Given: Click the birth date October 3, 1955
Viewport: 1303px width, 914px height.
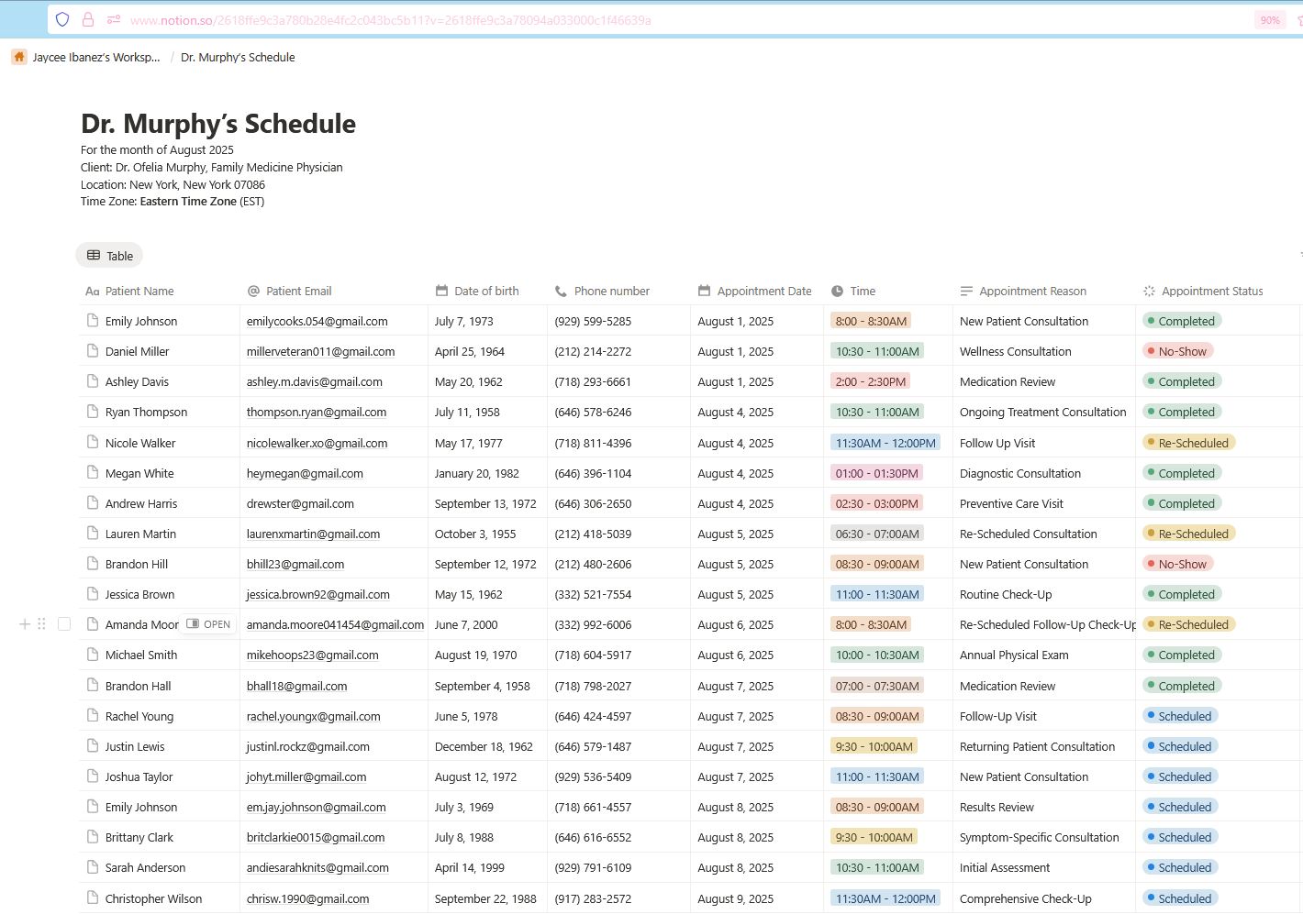Looking at the screenshot, I should click(x=475, y=534).
